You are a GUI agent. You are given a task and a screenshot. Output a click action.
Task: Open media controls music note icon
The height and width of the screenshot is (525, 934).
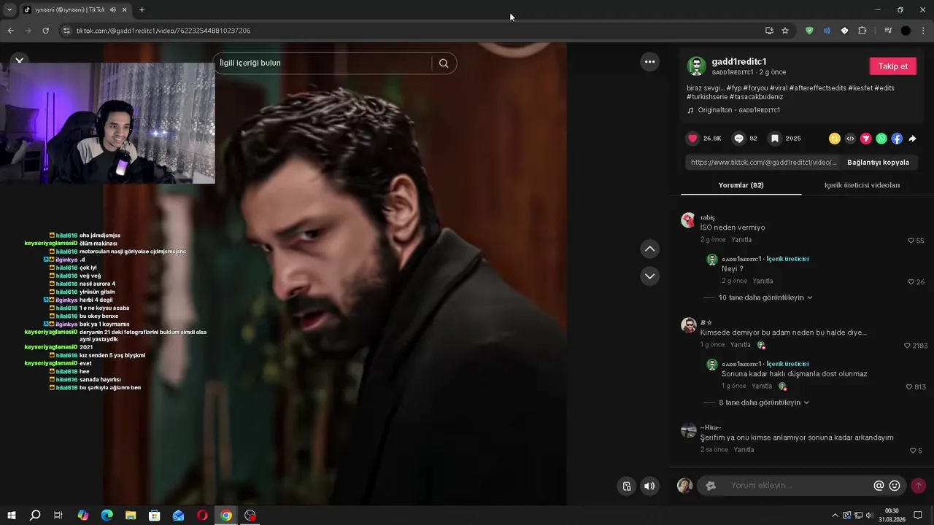(x=888, y=31)
